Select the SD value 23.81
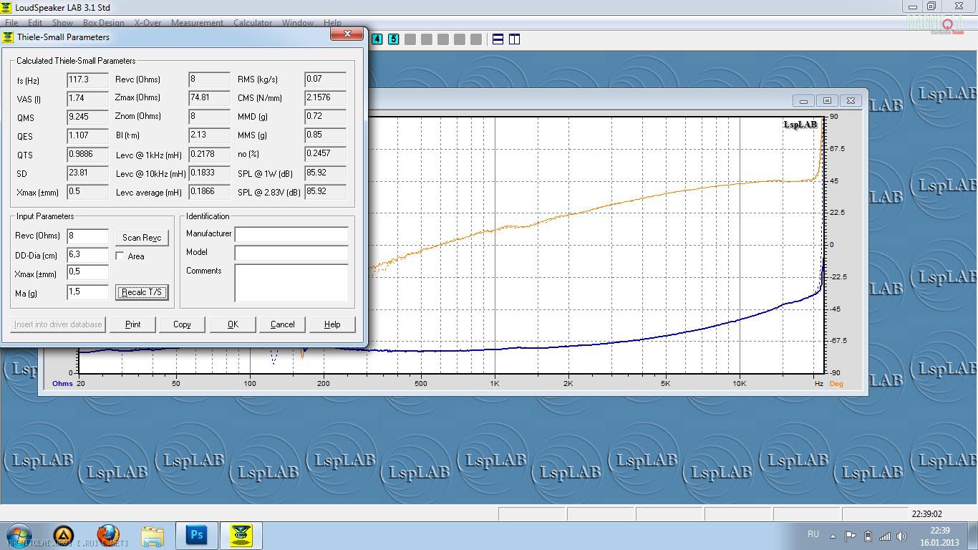This screenshot has height=550, width=978. [87, 173]
